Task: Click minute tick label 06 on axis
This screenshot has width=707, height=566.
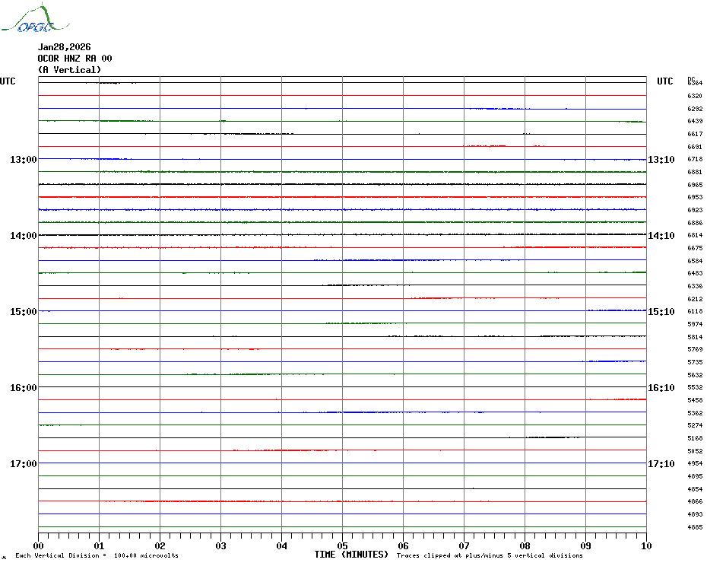Action: pyautogui.click(x=404, y=546)
